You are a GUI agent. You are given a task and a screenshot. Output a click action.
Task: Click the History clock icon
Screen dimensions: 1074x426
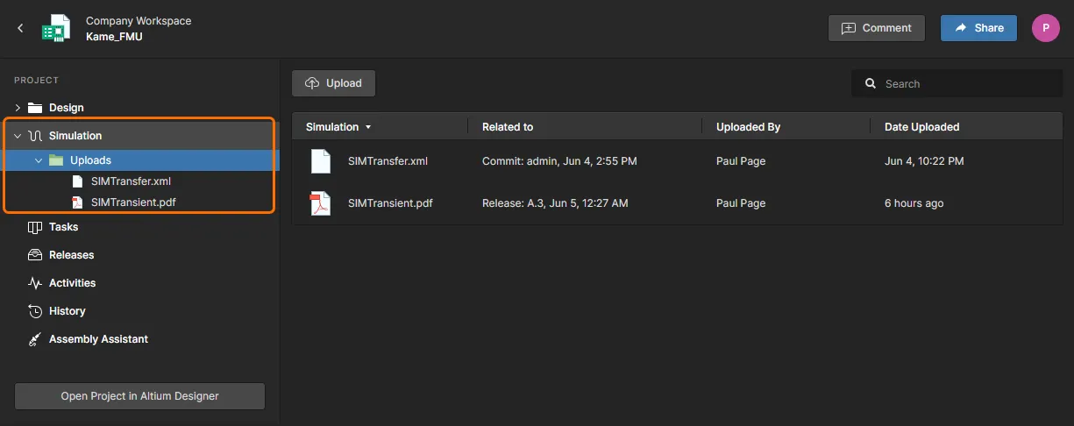pos(35,311)
